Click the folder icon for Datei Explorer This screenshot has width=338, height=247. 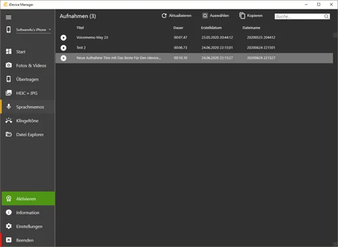point(9,134)
